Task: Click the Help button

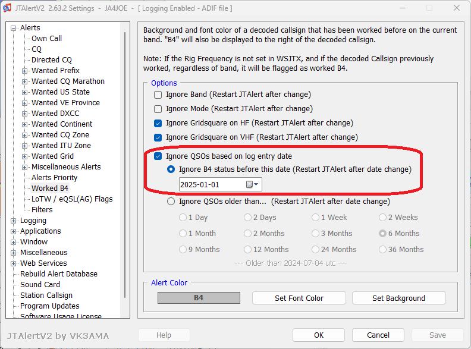Action: 164,335
